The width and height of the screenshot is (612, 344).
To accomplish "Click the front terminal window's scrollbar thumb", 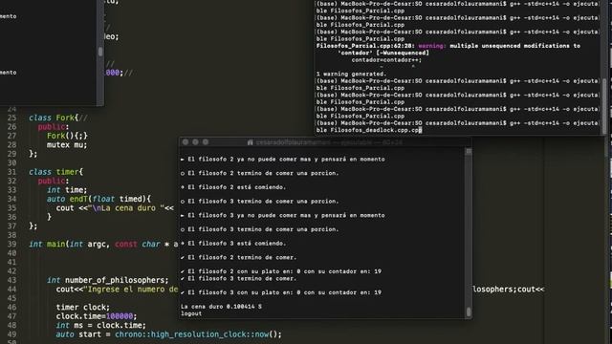I will [469, 312].
